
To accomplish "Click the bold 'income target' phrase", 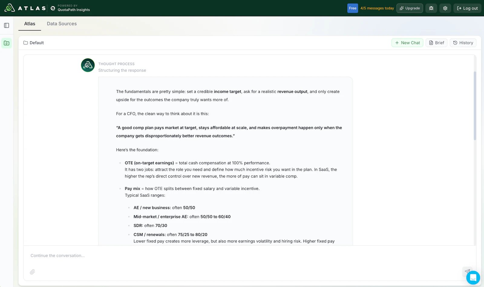I will click(227, 92).
